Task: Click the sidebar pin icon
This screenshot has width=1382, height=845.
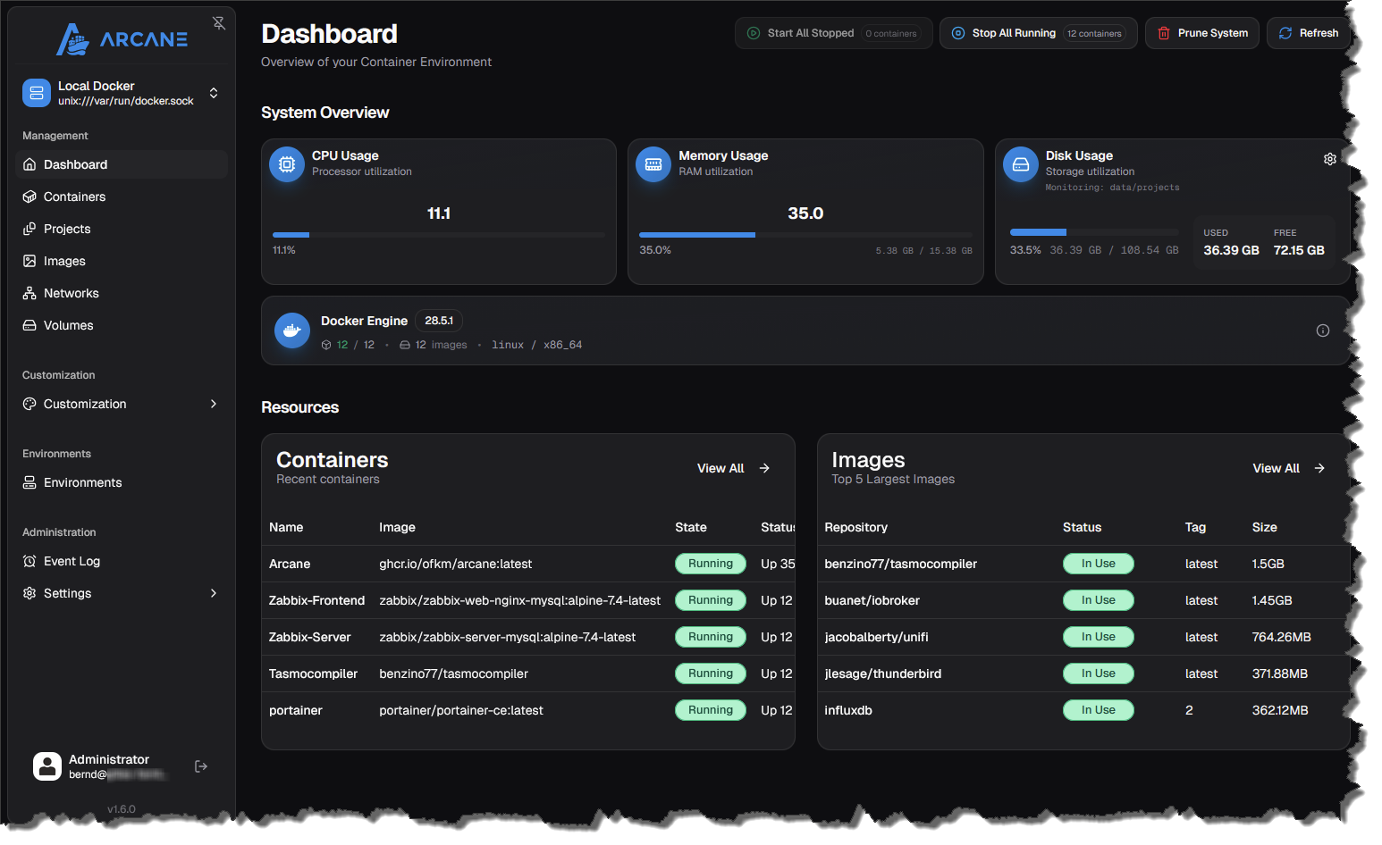Action: [218, 23]
